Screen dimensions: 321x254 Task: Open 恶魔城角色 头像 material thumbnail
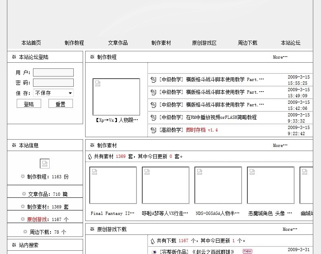click(x=270, y=185)
